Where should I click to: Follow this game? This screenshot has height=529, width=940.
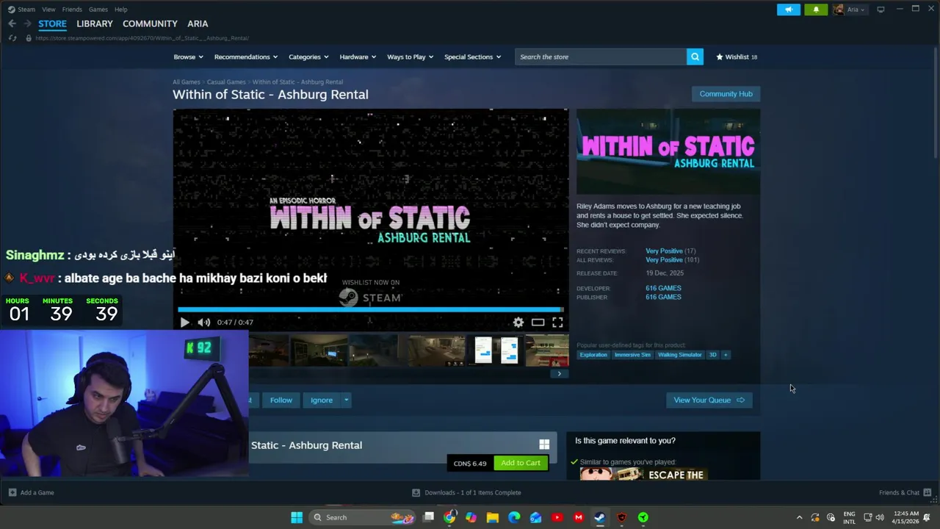[281, 400]
